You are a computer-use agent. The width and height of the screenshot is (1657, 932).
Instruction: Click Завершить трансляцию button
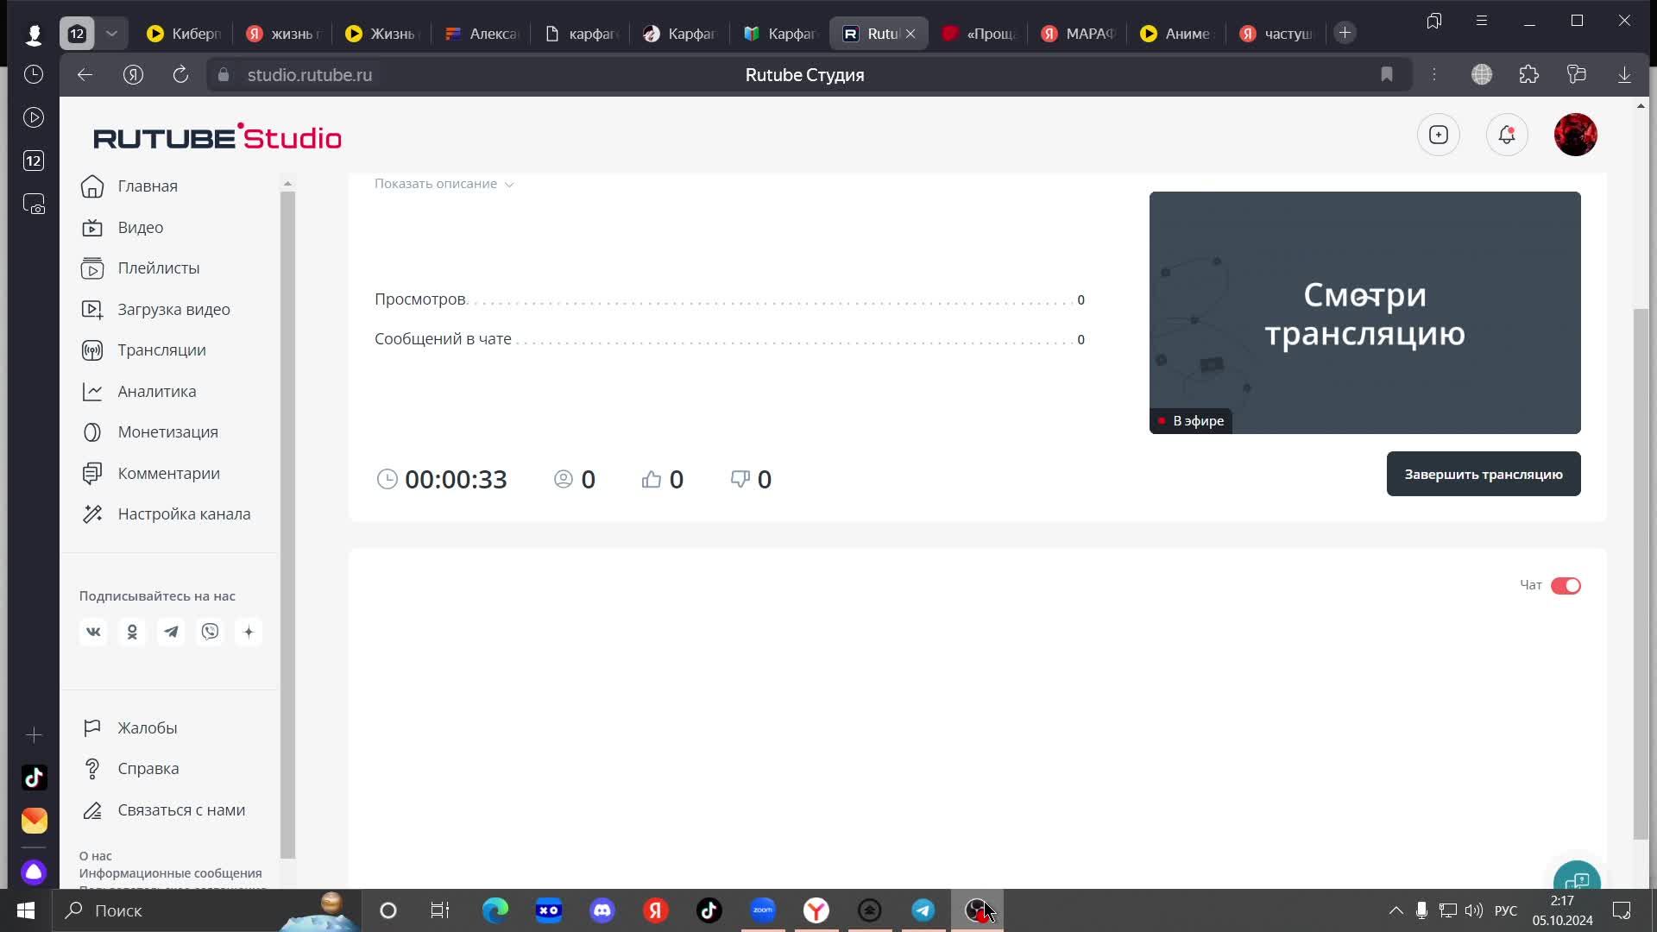1484,474
